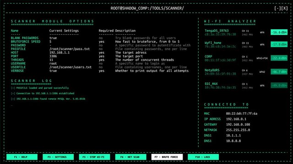Viewport: 293px width, 164px height.
Task: Click the /root/scanner/users.txt setting value
Action: coord(71,67)
